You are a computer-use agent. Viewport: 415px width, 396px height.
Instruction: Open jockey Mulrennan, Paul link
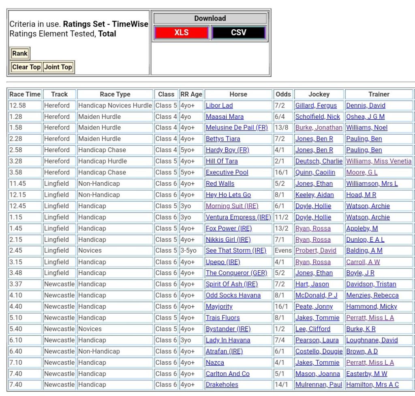319,385
